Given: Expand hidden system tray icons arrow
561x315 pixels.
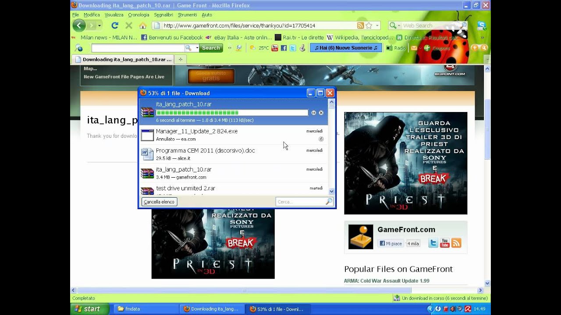Looking at the screenshot, I should coord(430,309).
